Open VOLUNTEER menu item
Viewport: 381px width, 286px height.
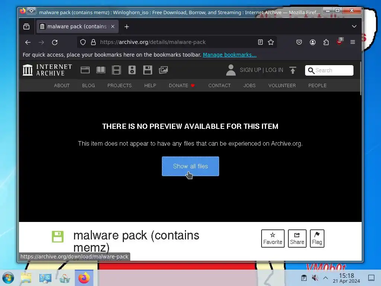pyautogui.click(x=282, y=86)
